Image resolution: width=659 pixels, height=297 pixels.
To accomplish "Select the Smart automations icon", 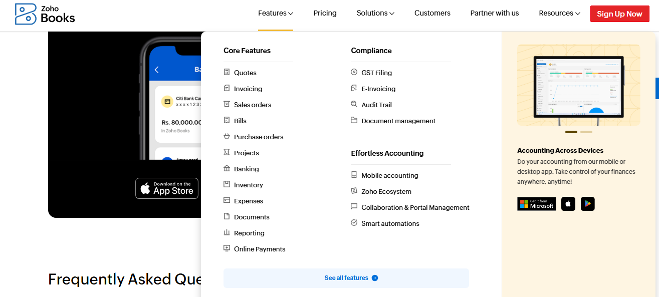I will point(354,223).
